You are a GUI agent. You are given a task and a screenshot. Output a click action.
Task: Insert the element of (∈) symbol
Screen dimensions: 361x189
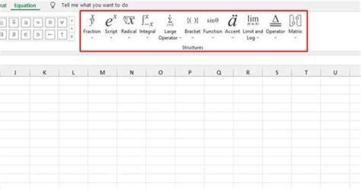26,34
